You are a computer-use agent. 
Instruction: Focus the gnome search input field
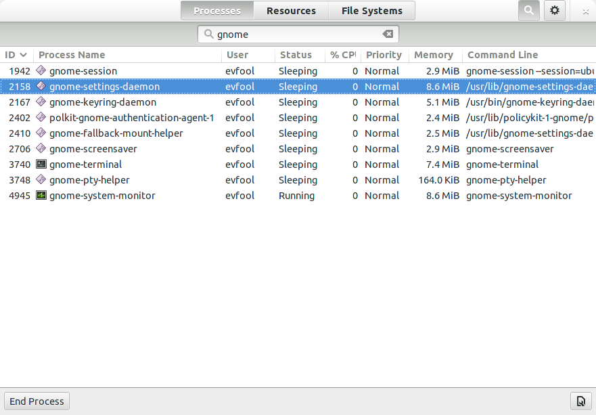click(298, 35)
